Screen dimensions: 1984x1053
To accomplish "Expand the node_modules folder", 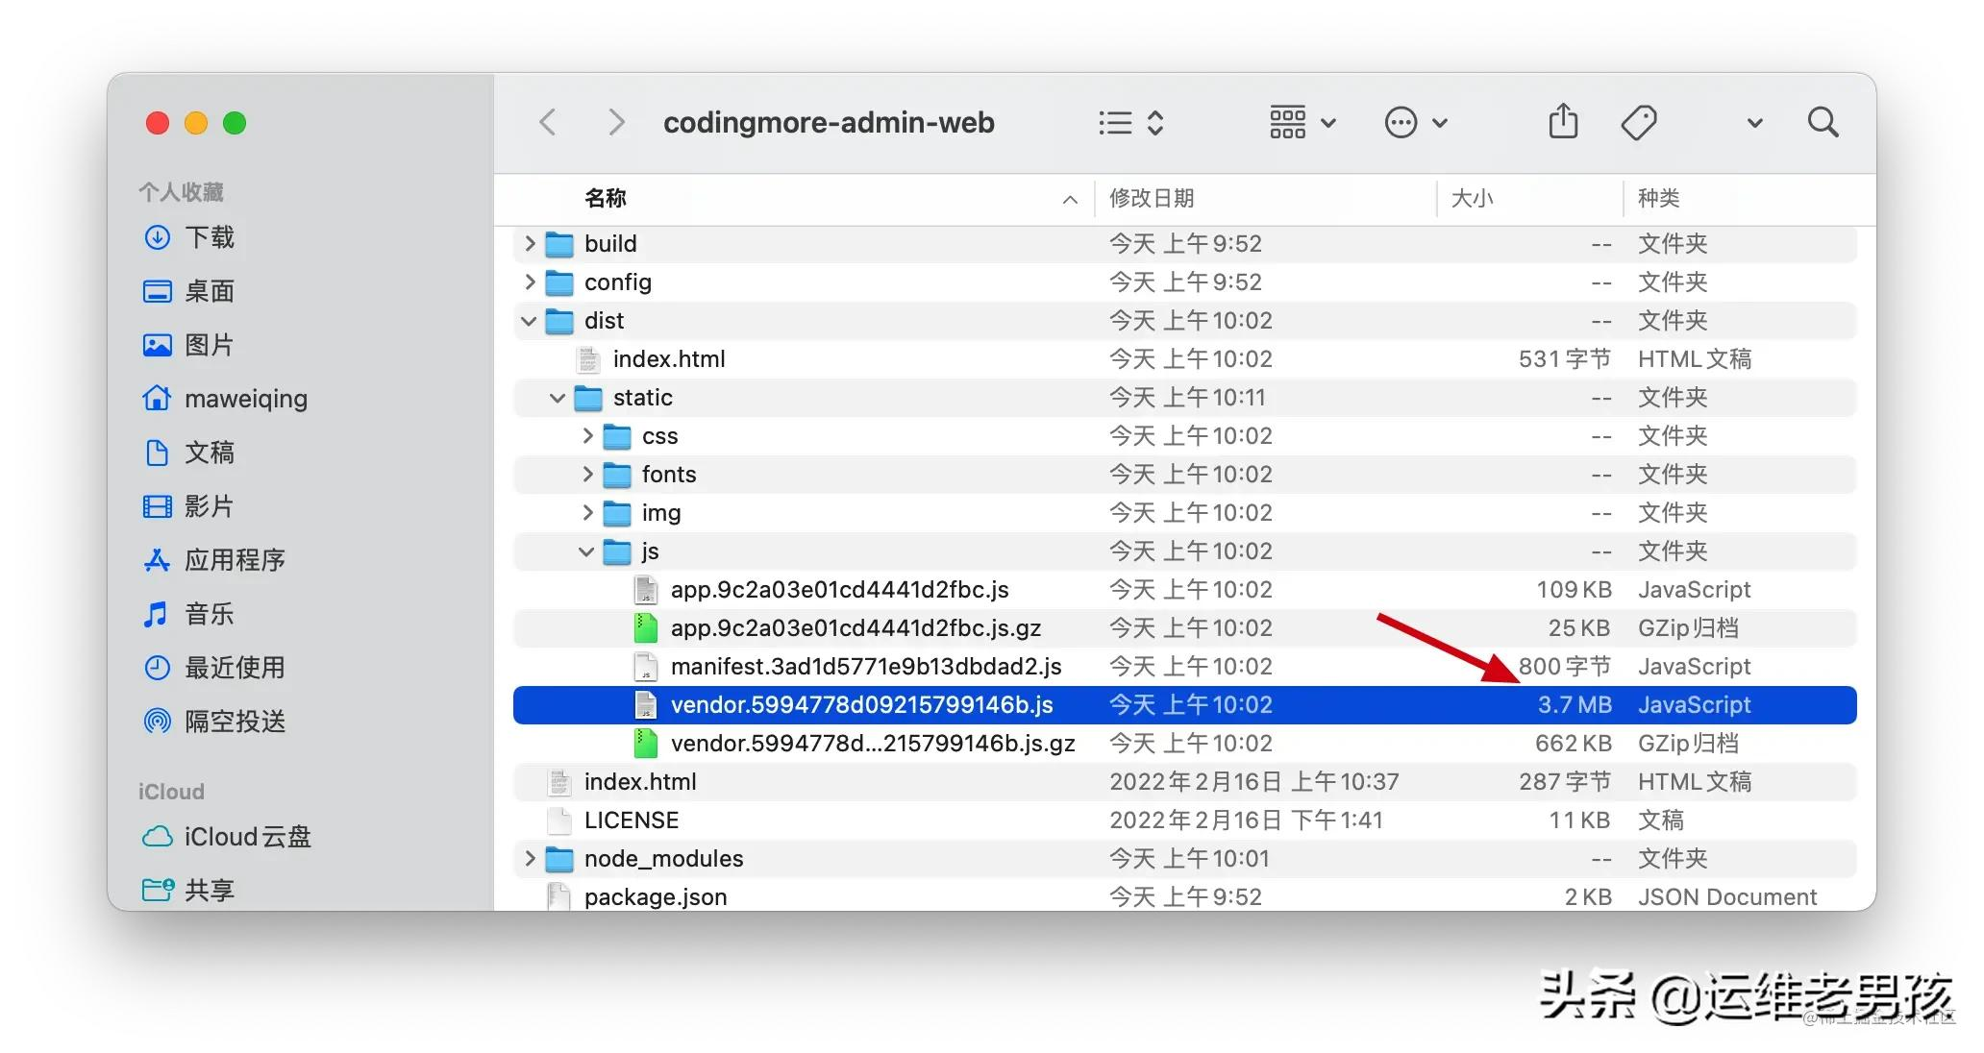I will point(530,858).
